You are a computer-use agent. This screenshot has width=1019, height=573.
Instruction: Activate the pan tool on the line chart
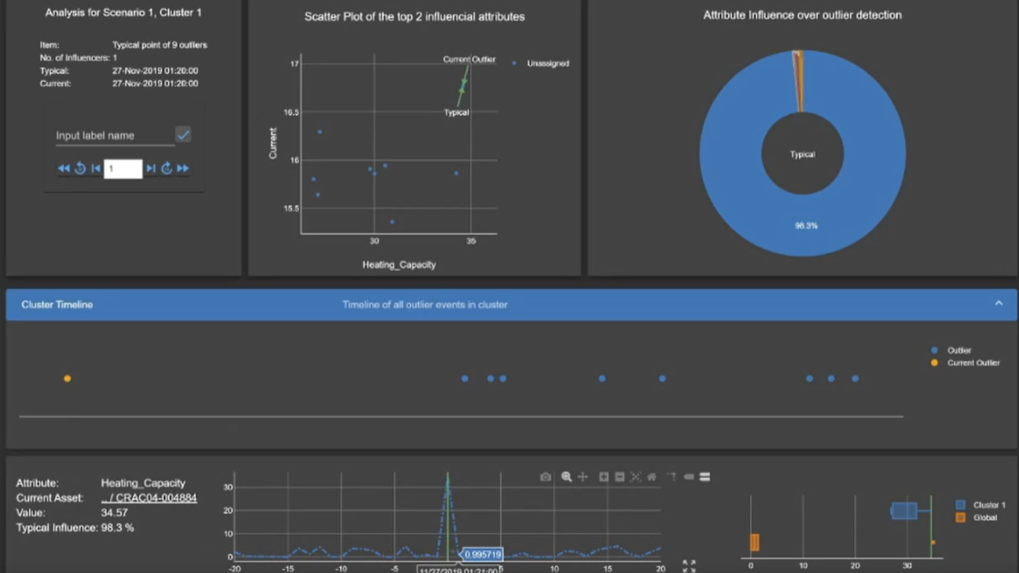point(582,477)
